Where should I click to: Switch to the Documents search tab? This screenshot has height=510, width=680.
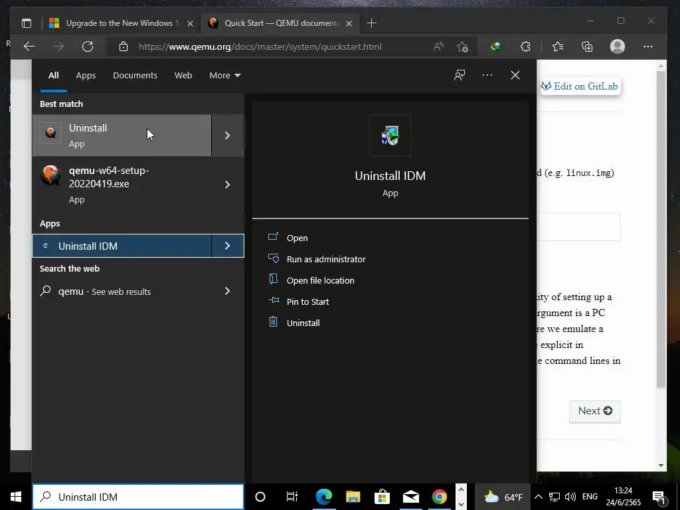click(x=135, y=76)
